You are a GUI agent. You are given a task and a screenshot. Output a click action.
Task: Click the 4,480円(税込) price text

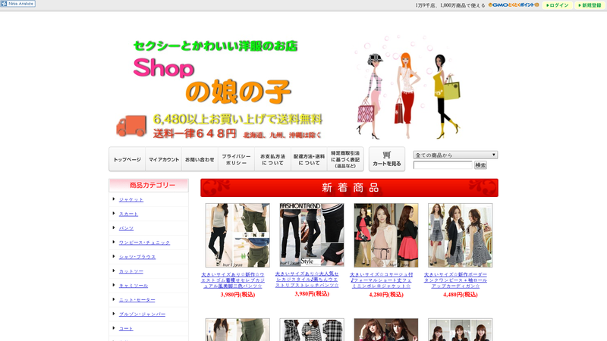[461, 295]
